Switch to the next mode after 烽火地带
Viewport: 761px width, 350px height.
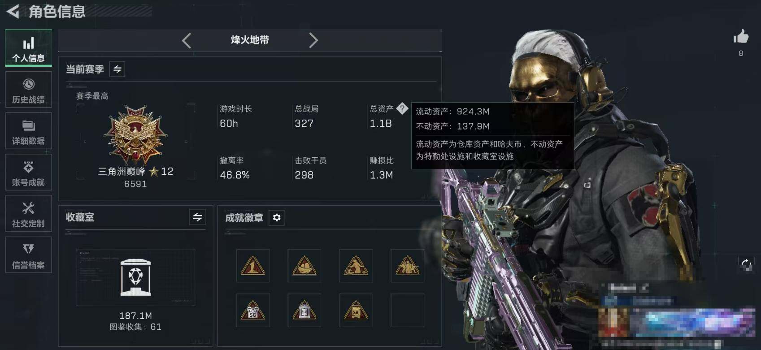click(x=313, y=40)
